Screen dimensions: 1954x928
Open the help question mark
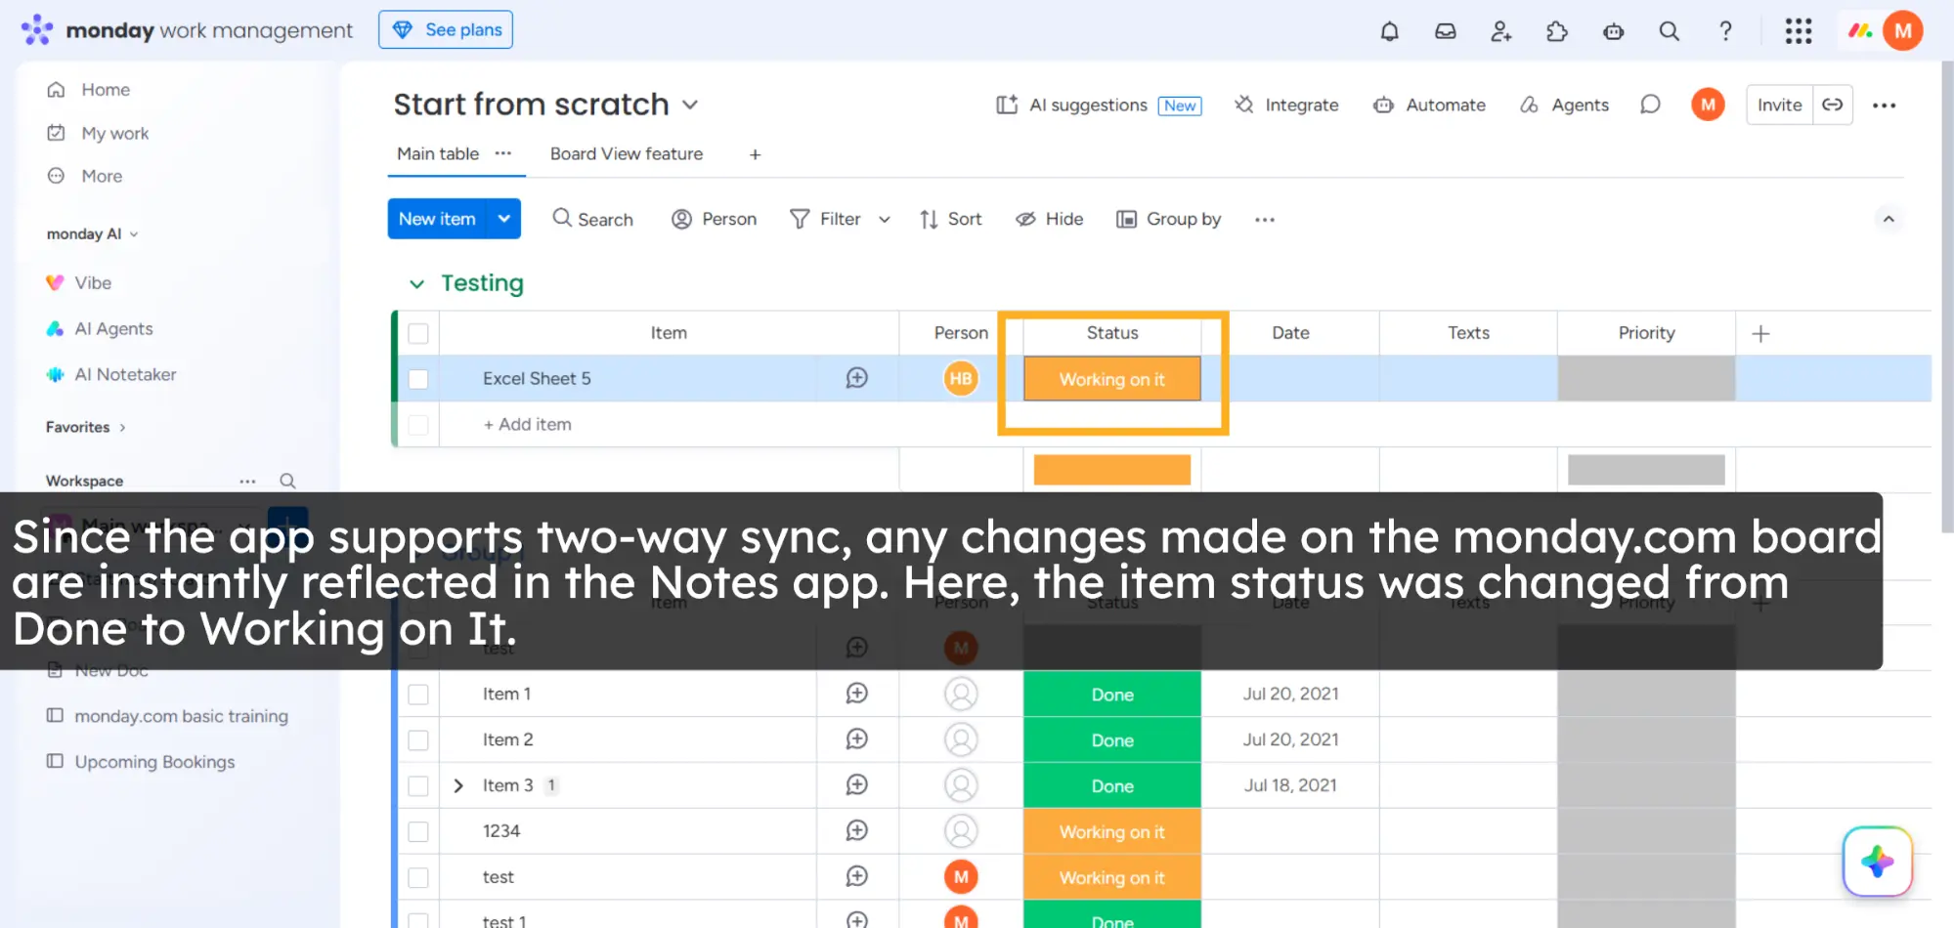coord(1726,31)
